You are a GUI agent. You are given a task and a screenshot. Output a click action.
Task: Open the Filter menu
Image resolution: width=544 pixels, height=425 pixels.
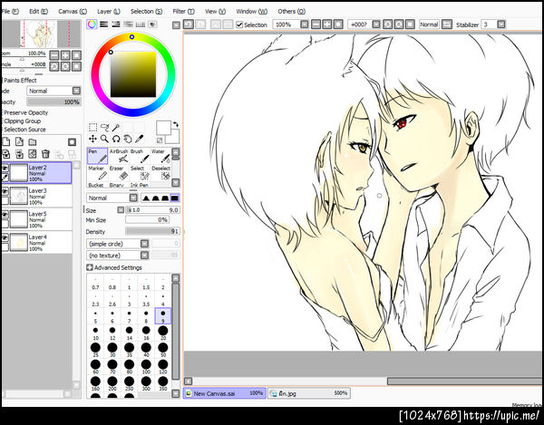click(183, 12)
